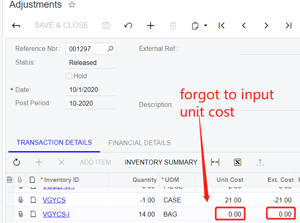Image resolution: width=300 pixels, height=223 pixels.
Task: Select VGYCS-I unit cost 0.00 cell
Action: point(230,214)
